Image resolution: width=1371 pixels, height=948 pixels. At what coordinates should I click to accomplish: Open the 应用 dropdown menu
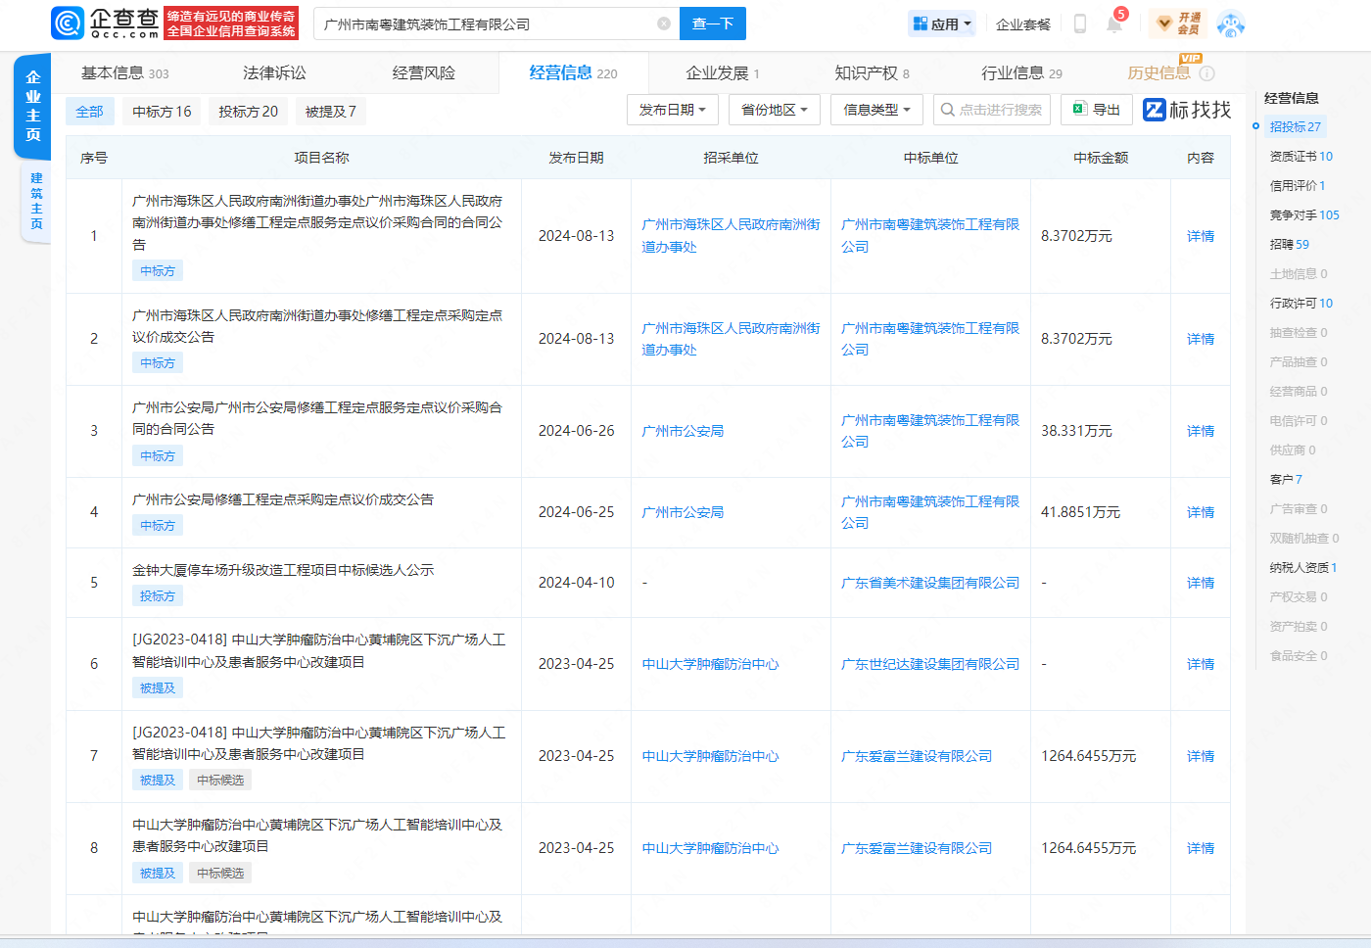pos(942,24)
